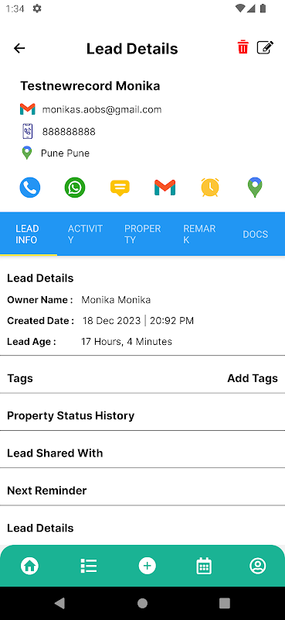The width and height of the screenshot is (285, 620).
Task: Expand Lead Shared With section
Action: 142,453
